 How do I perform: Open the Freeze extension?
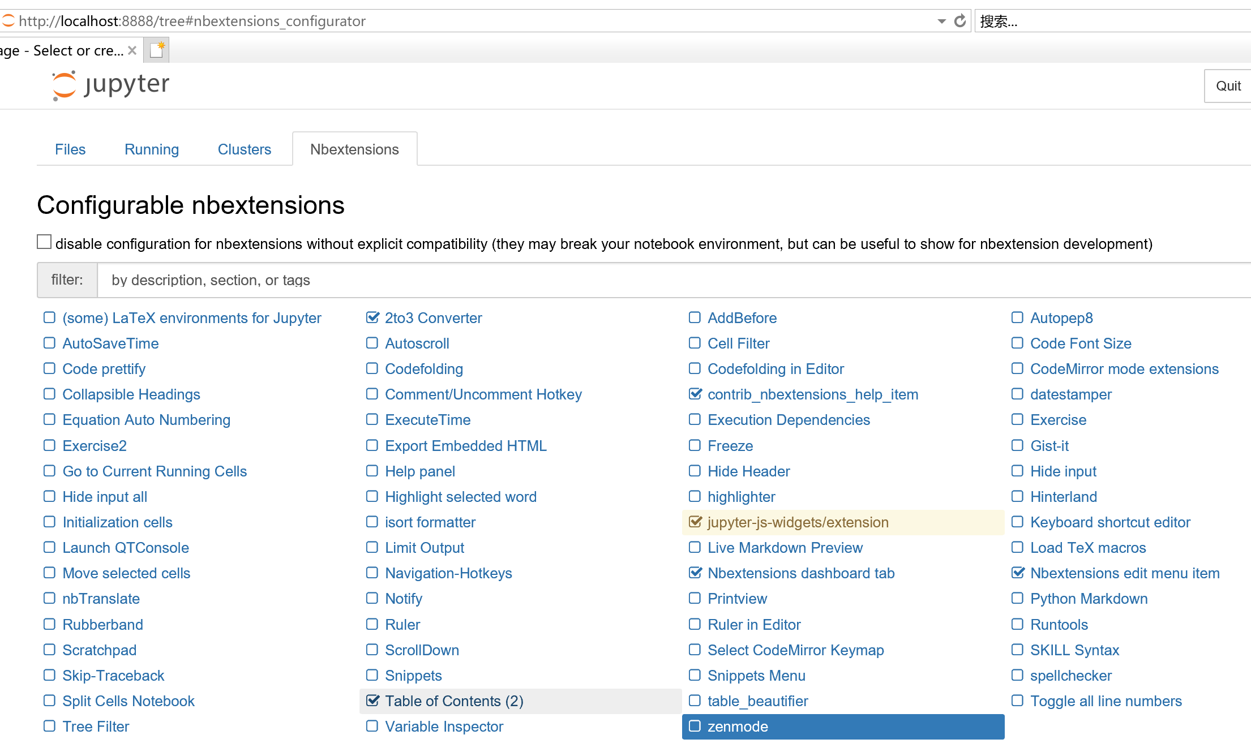730,446
